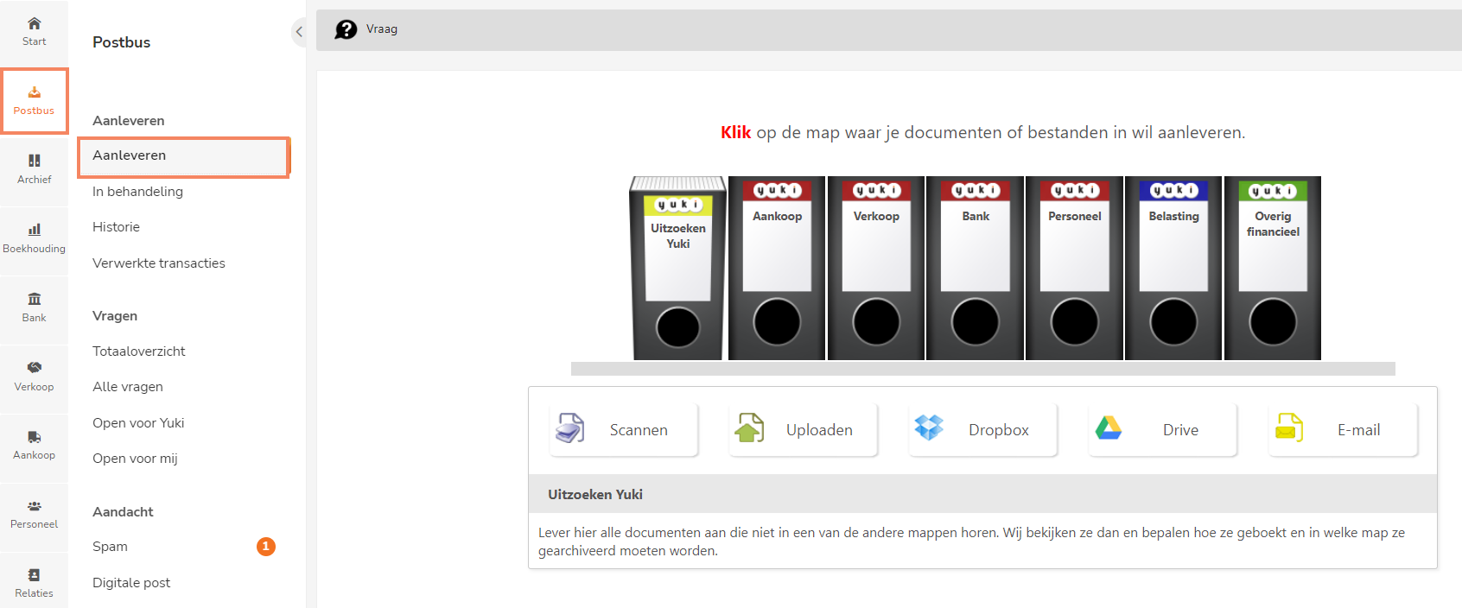This screenshot has height=608, width=1462.
Task: Select the Postbus inbox icon
Action: [34, 92]
